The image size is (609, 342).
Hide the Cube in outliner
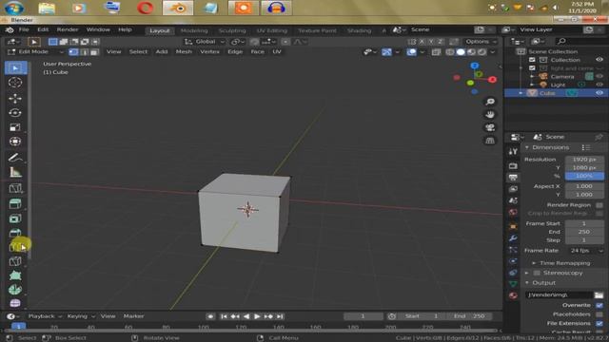coord(599,93)
